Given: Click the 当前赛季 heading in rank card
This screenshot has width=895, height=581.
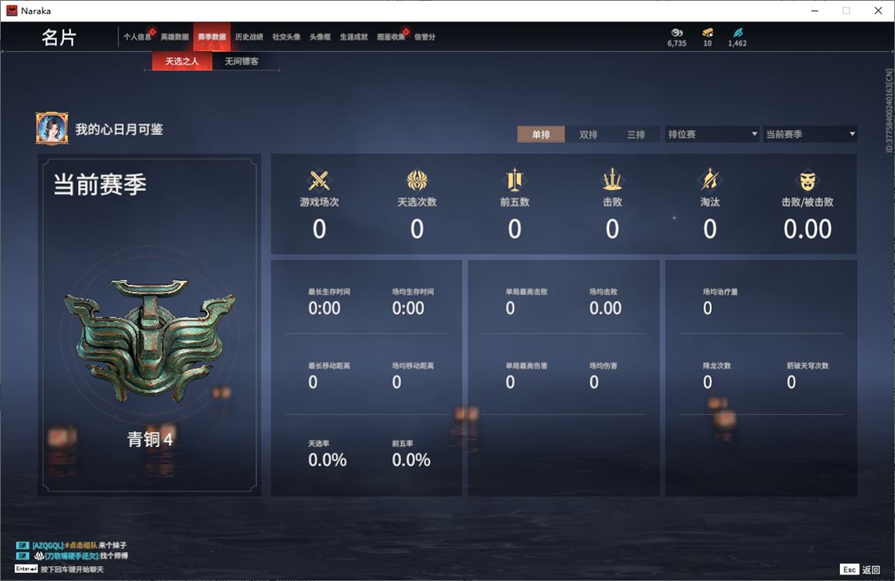Looking at the screenshot, I should 100,184.
